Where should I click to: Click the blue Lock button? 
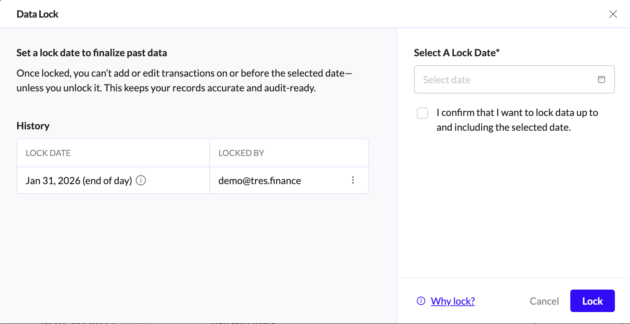(x=592, y=301)
